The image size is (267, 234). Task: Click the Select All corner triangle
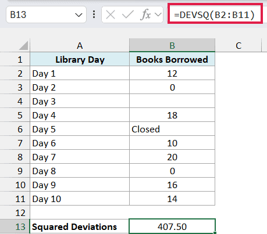(x=23, y=46)
